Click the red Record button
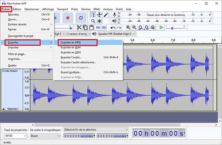Image resolution: width=222 pixels, height=145 pixels. point(68,18)
